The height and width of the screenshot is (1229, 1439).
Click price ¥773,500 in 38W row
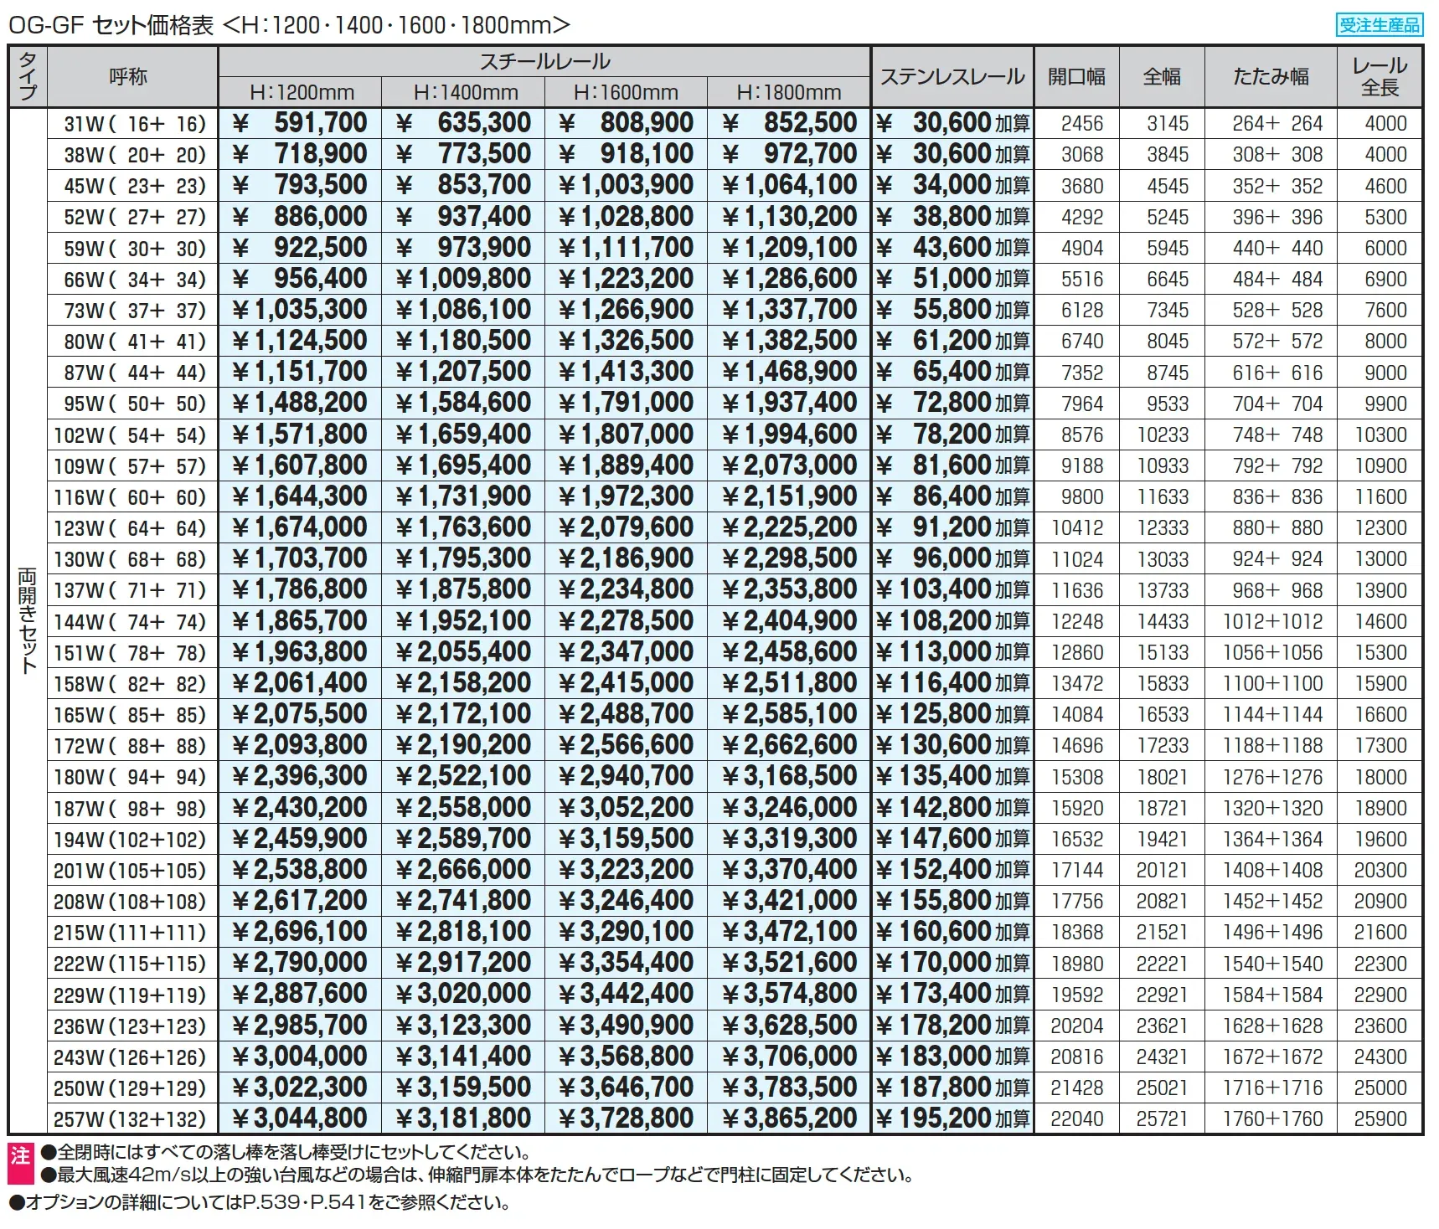[x=463, y=154]
